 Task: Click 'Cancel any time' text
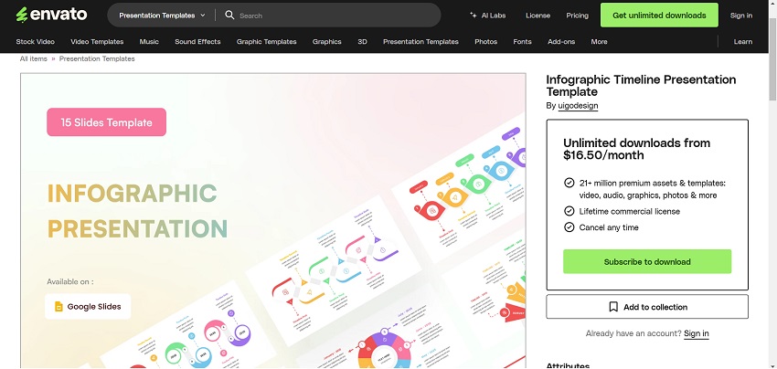[609, 227]
